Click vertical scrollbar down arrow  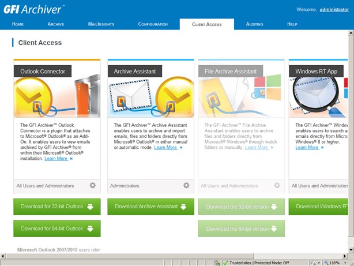[351, 250]
